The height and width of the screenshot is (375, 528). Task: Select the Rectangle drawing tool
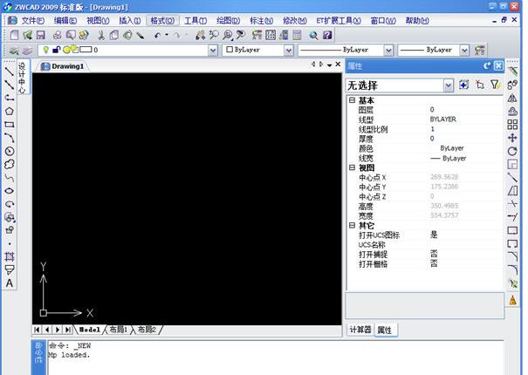coord(9,124)
